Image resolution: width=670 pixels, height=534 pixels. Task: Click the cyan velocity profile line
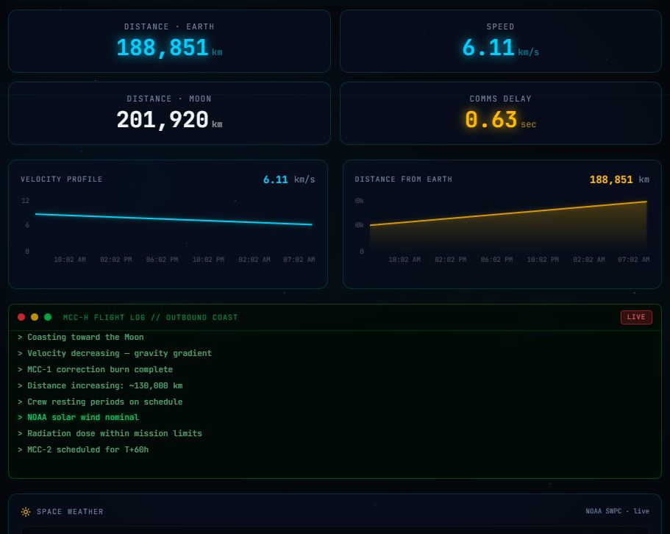click(174, 219)
